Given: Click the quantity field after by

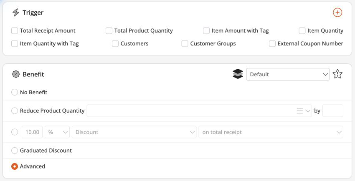Looking at the screenshot, I should tap(332, 111).
